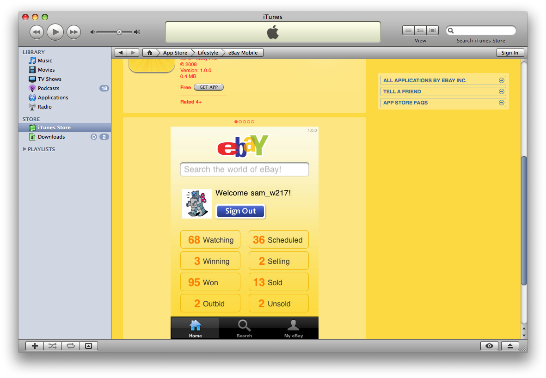Screen dimensions: 546x378
Task: Select the fourth screenshot page dot
Action: tap(249, 122)
